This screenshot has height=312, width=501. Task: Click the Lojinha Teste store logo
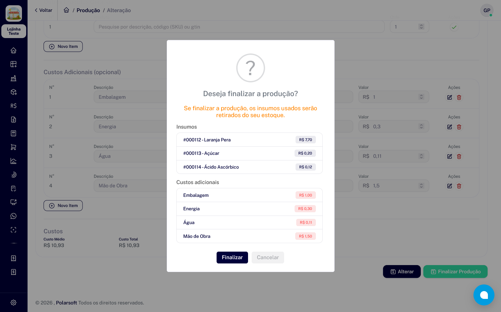[14, 13]
